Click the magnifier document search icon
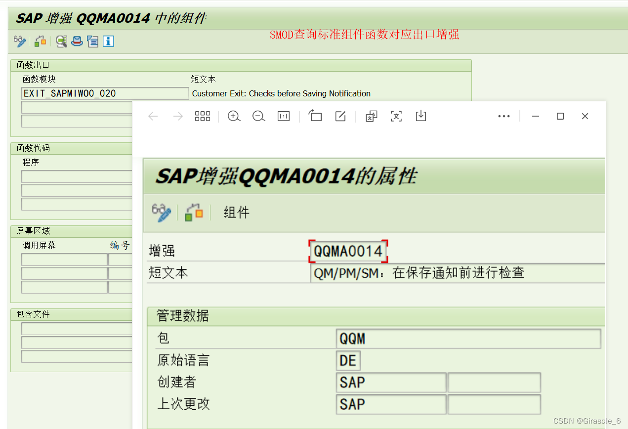This screenshot has height=429, width=628. (61, 42)
